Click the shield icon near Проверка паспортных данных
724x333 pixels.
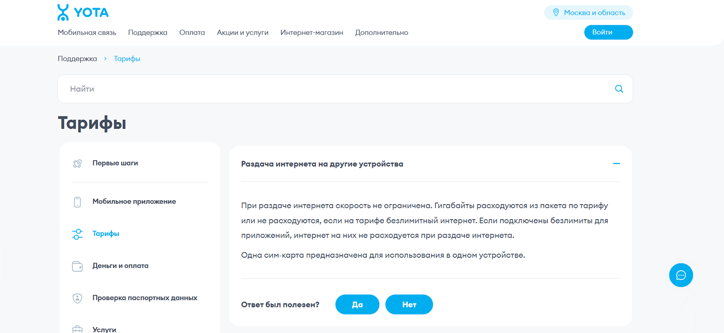(77, 298)
